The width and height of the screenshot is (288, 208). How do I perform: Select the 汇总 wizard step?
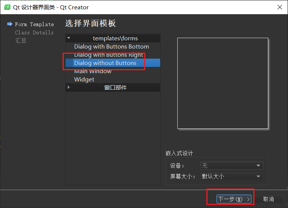click(21, 40)
